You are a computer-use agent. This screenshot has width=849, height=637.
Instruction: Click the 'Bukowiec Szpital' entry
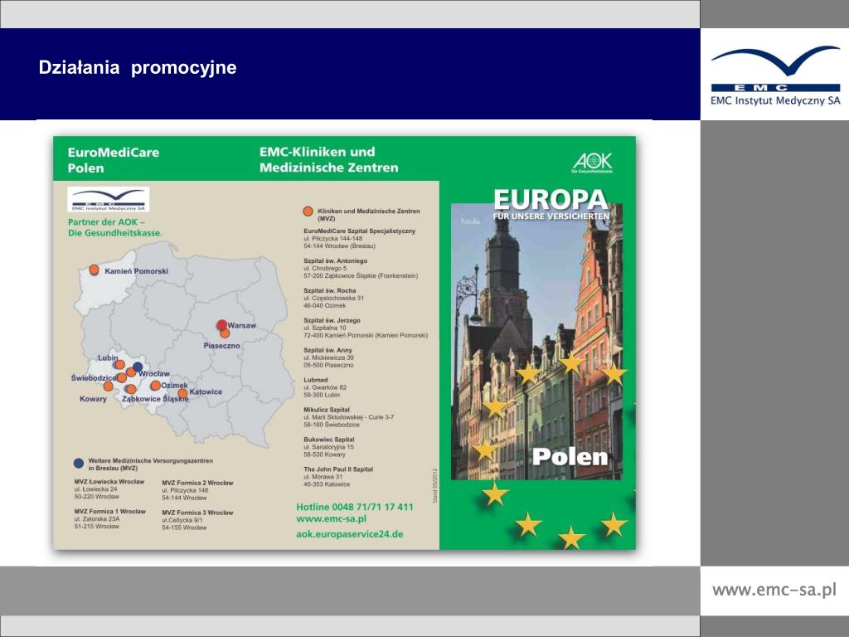click(328, 447)
